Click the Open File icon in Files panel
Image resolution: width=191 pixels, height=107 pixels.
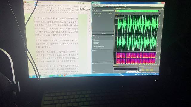[93, 10]
